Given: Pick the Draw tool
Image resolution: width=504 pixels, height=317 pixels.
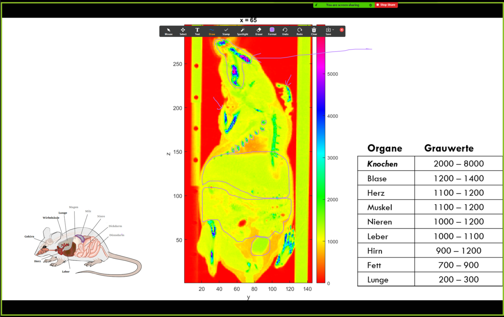Looking at the screenshot, I should click(212, 31).
